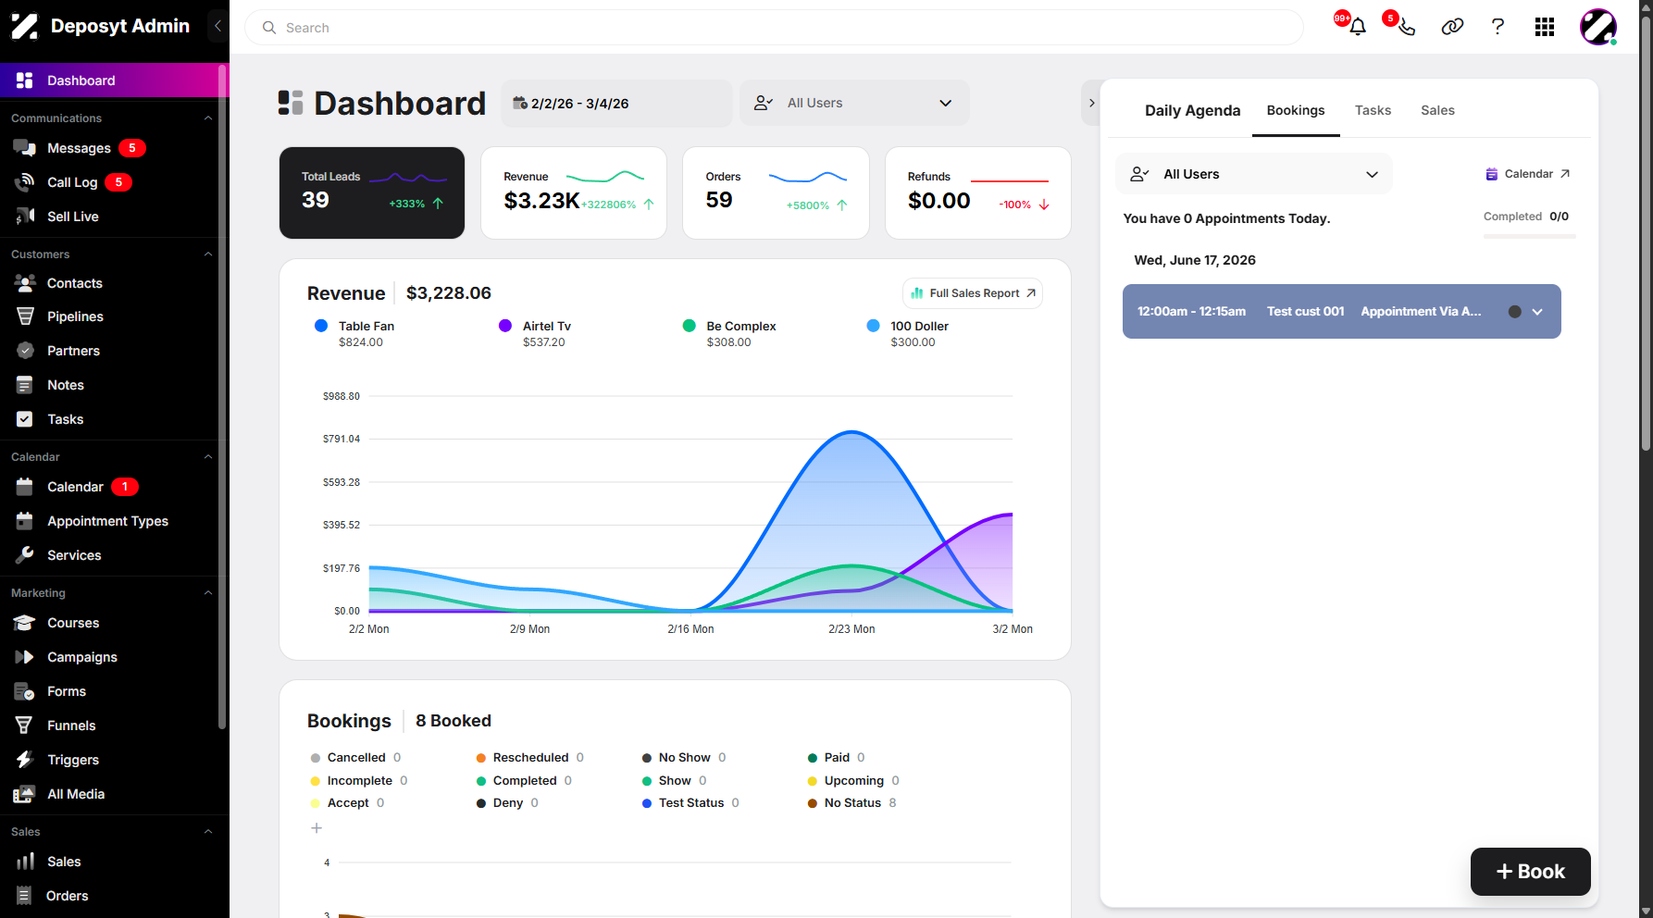Click the link chain icon in header
The height and width of the screenshot is (918, 1653).
click(x=1452, y=27)
